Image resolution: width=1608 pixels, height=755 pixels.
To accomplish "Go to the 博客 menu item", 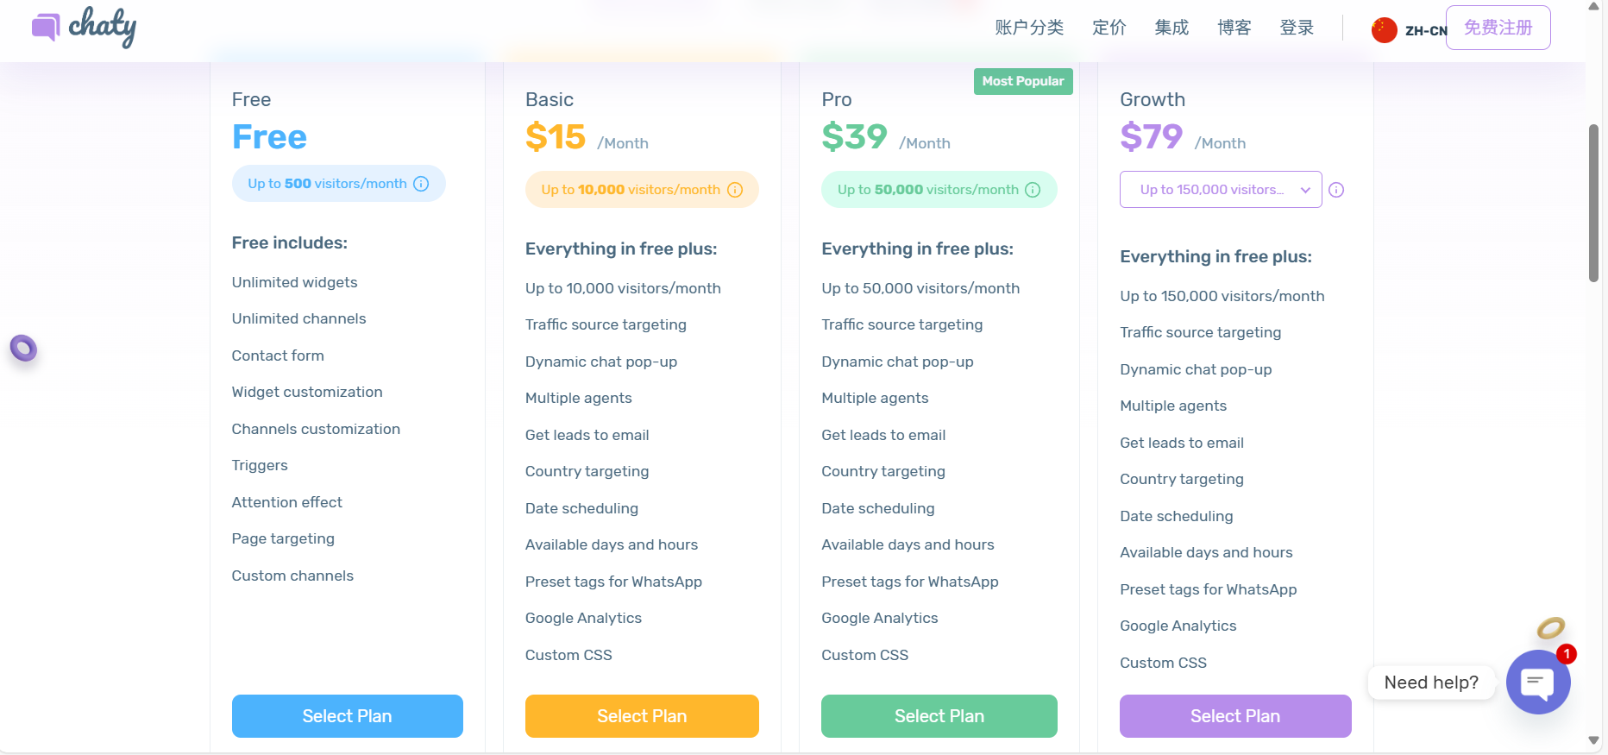I will [1234, 28].
